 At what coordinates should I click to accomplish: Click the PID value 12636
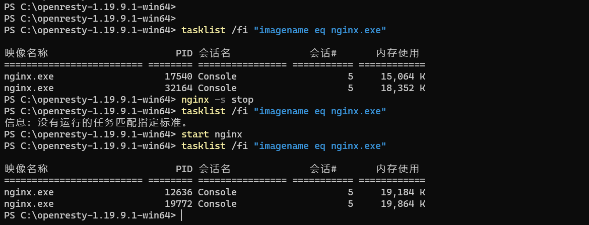click(x=178, y=192)
